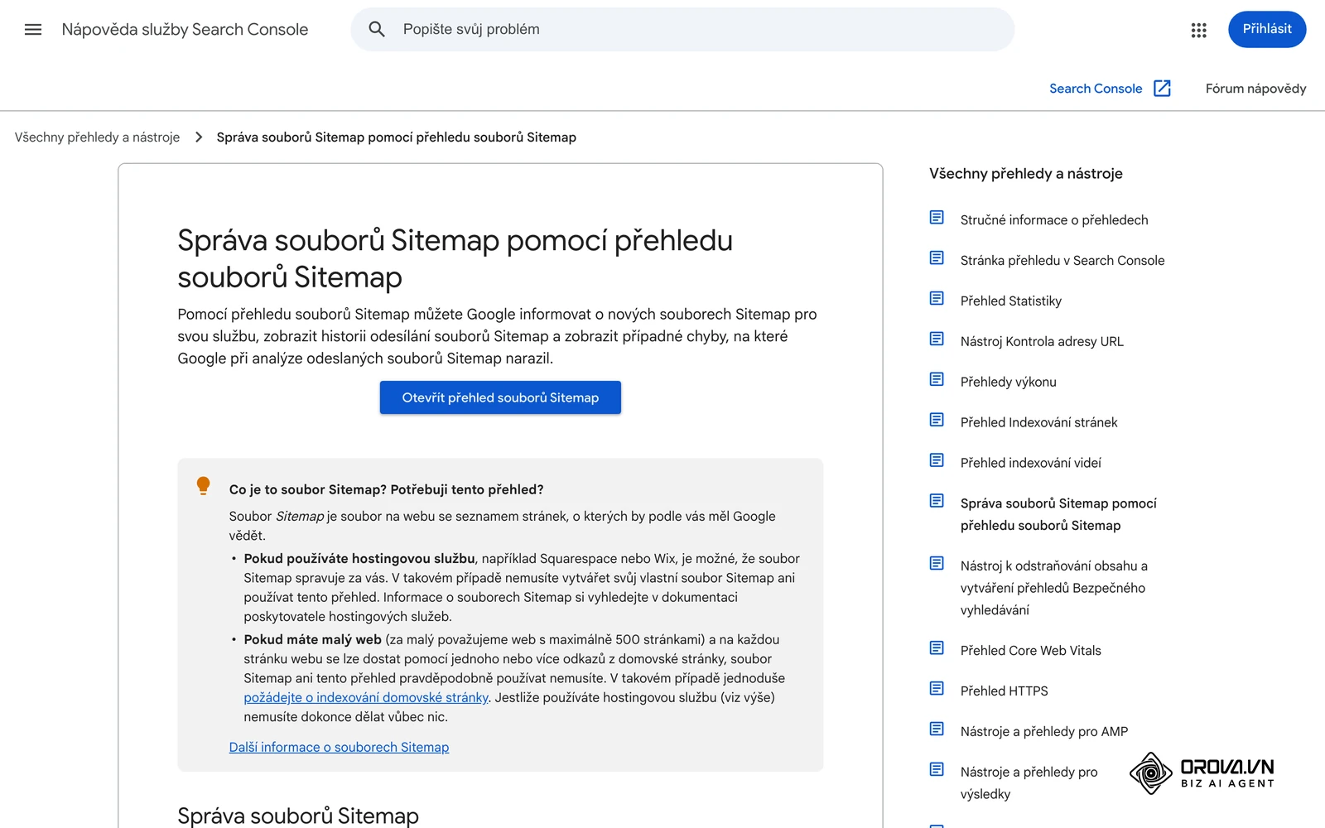Click the article icon beside Přehled indexování videí
The height and width of the screenshot is (828, 1325).
click(x=937, y=461)
